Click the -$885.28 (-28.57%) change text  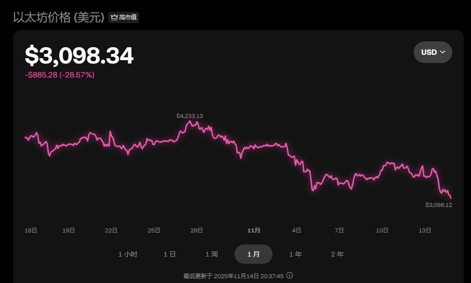[x=60, y=75]
